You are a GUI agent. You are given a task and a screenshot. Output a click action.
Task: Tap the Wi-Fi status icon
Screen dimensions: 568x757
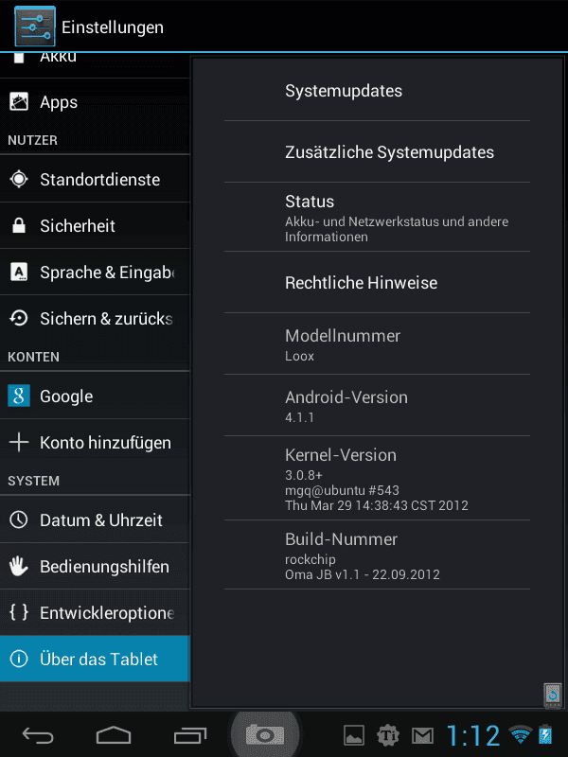520,734
